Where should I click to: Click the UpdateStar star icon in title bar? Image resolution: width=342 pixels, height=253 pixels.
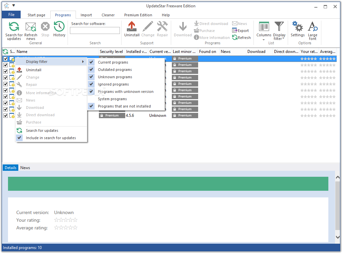pyautogui.click(x=7, y=6)
